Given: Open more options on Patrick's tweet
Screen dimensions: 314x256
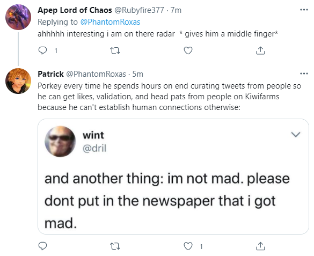Looking at the screenshot, I should (304, 74).
